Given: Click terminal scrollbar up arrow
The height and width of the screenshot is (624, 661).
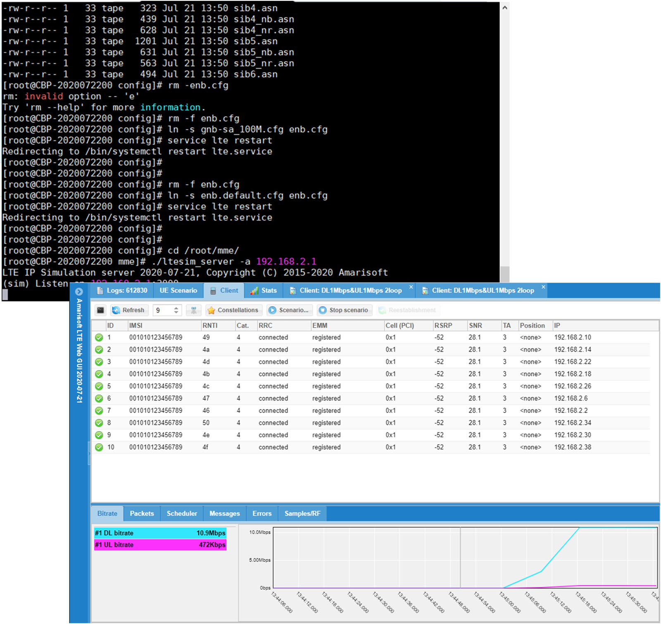Looking at the screenshot, I should click(x=504, y=7).
